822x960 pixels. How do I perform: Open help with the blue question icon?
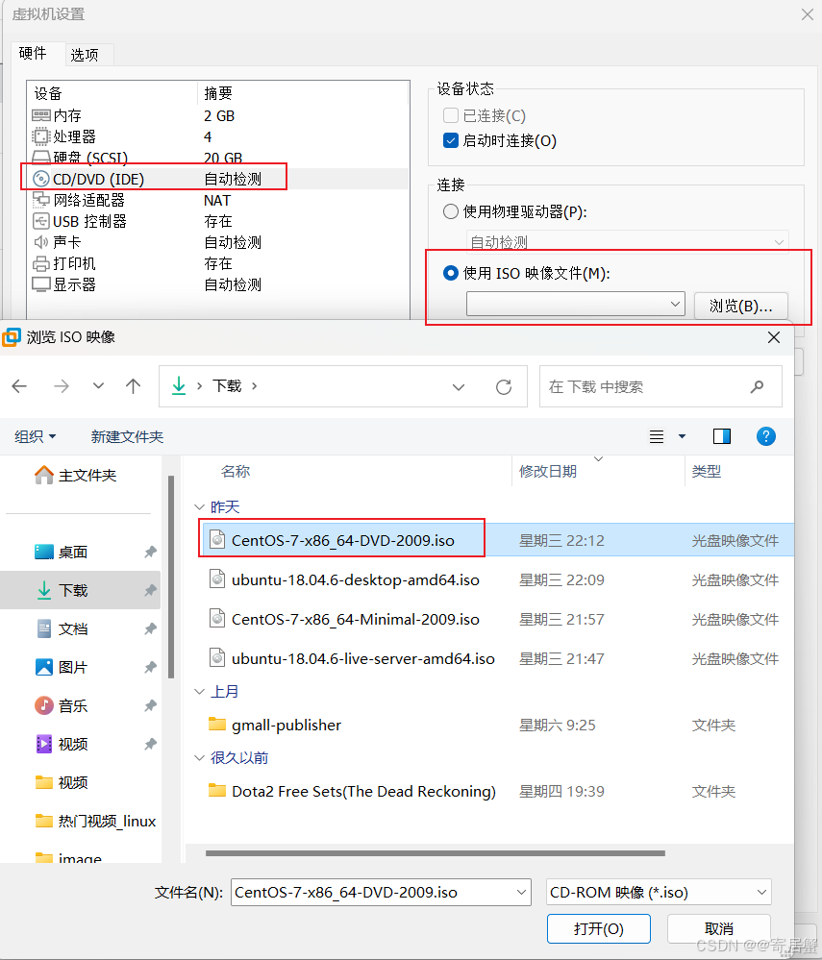(x=765, y=436)
